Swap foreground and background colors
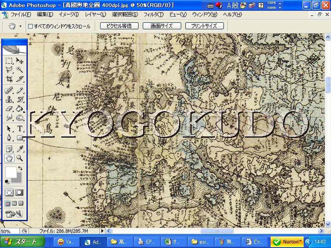331x248 pixels. click(x=20, y=168)
